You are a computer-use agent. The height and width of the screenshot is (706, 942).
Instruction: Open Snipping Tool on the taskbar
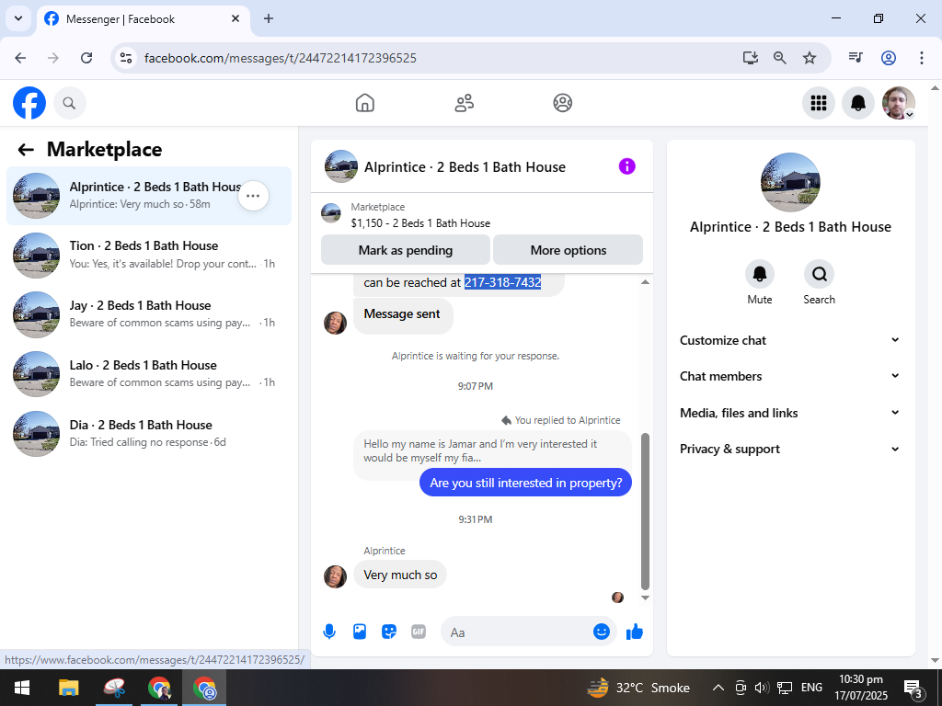tap(113, 688)
